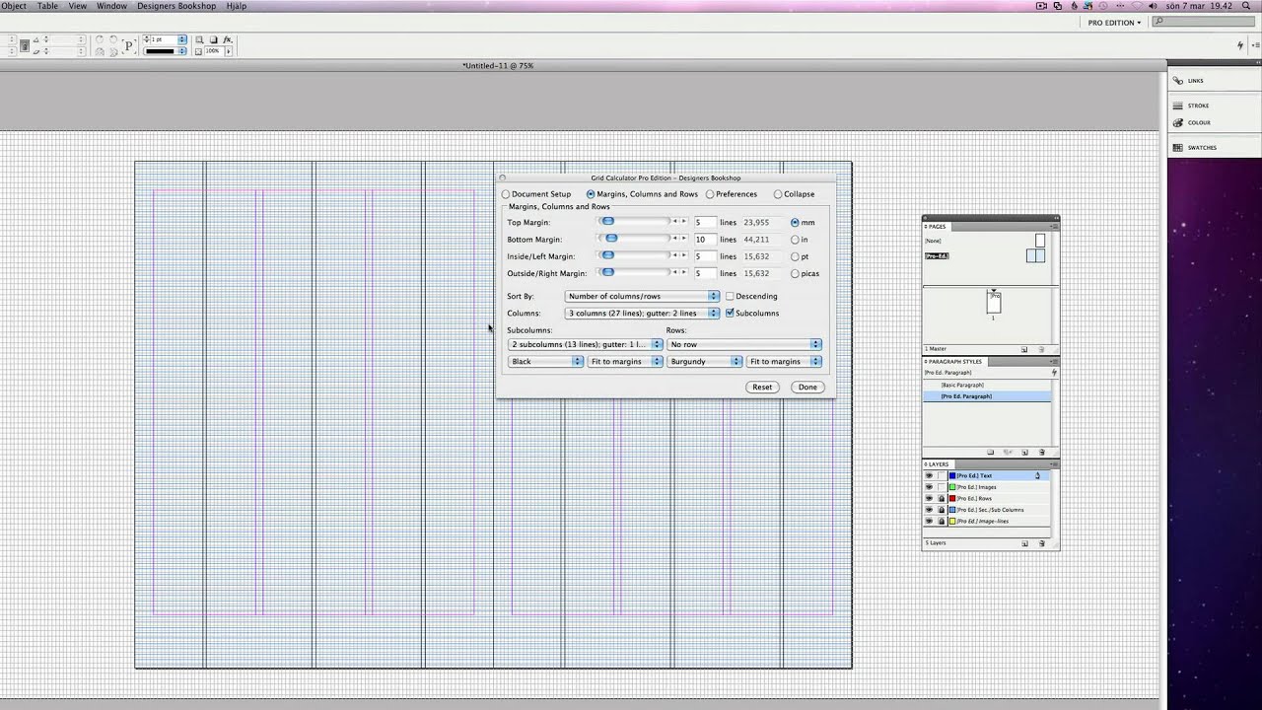The height and width of the screenshot is (710, 1262).
Task: Click the Bottom Margin lines input field
Action: tap(704, 240)
